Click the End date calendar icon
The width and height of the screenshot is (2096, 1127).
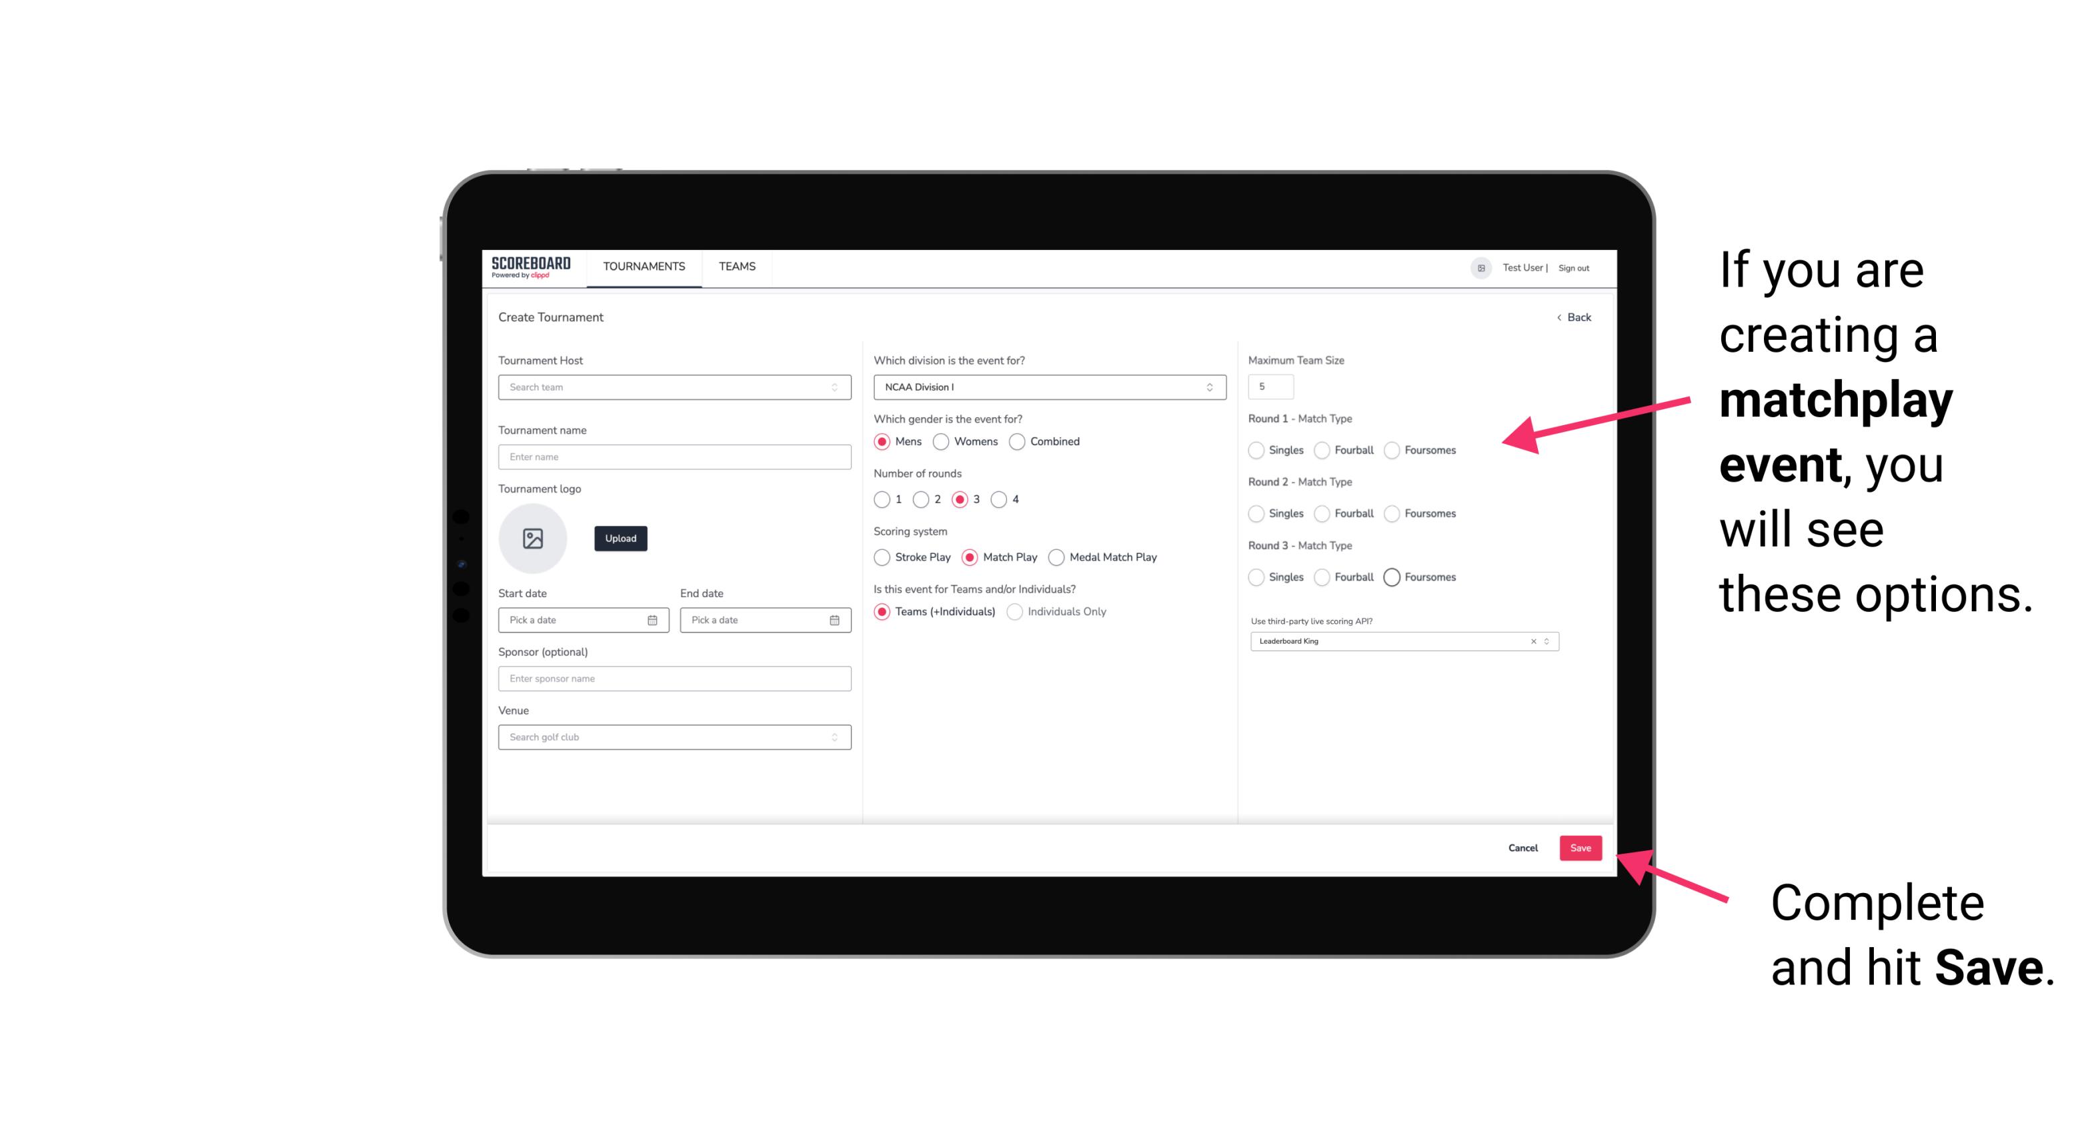point(834,619)
